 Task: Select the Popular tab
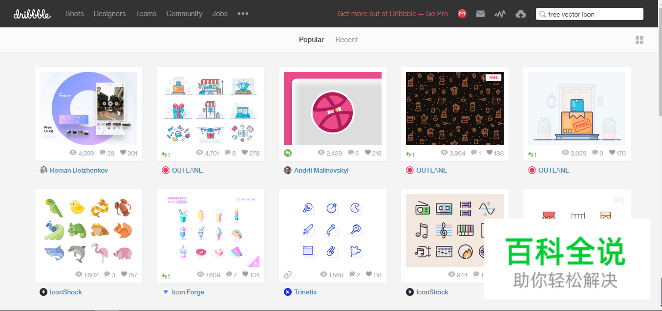click(x=311, y=40)
